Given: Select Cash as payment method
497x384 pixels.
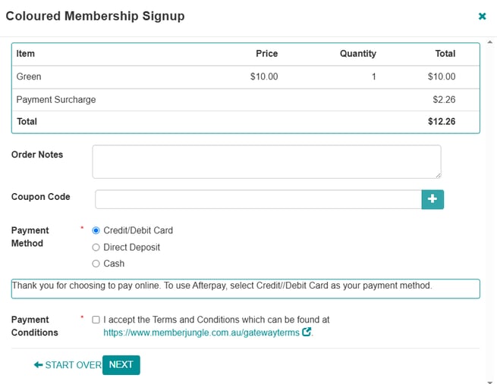Looking at the screenshot, I should click(96, 264).
